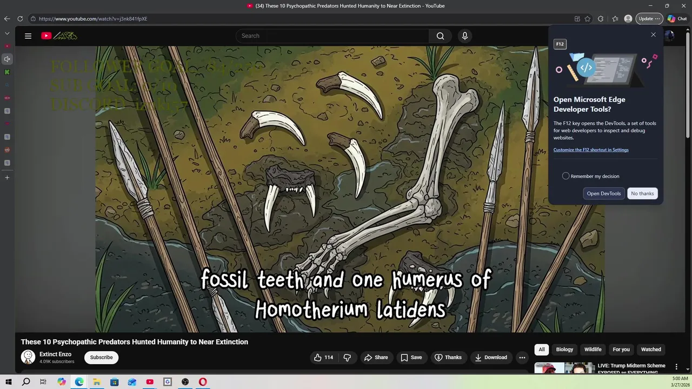Switch to the Reddit tab in vertical tabs
This screenshot has height=389, width=692.
pyautogui.click(x=7, y=150)
